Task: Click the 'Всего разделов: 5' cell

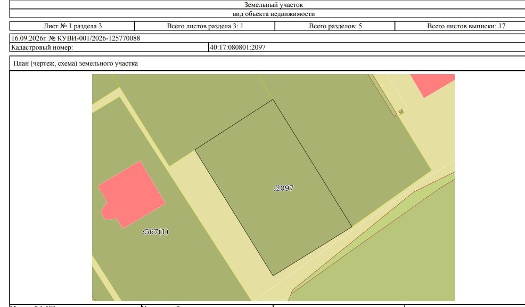Action: click(335, 26)
